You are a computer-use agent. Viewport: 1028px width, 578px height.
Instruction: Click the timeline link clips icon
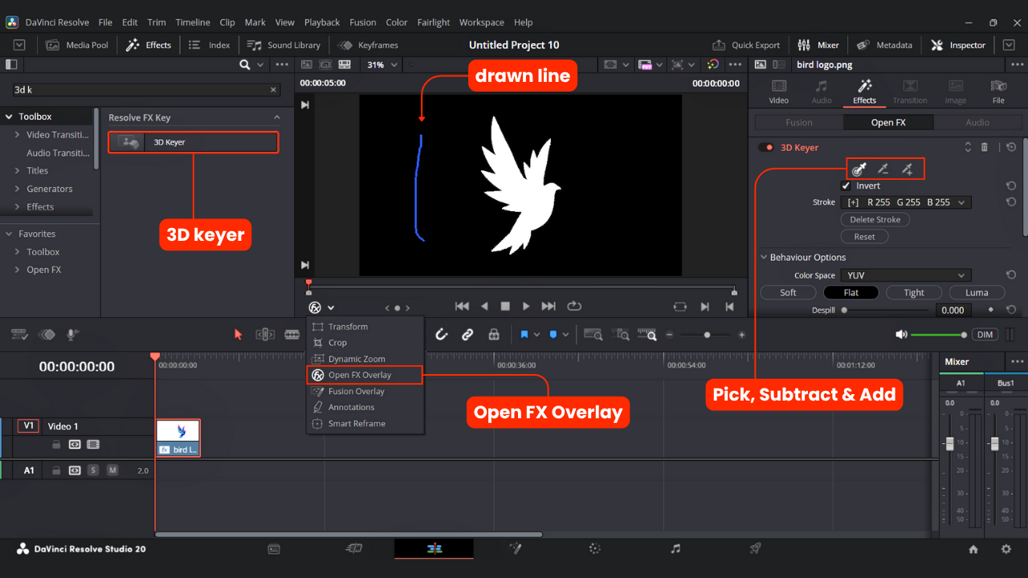click(467, 335)
